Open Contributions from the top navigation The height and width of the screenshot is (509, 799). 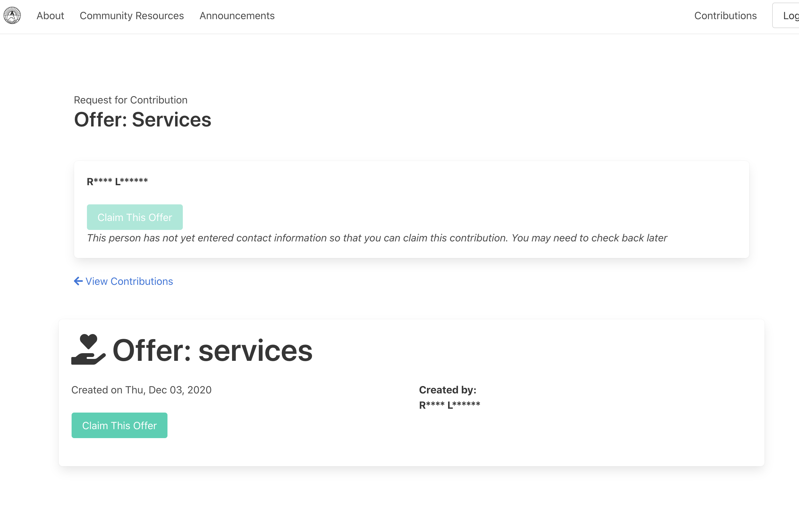[x=725, y=16]
